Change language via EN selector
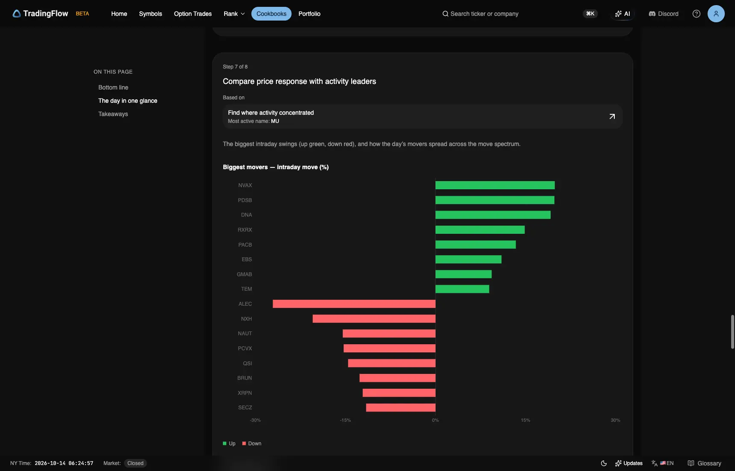The height and width of the screenshot is (471, 735). [662, 463]
